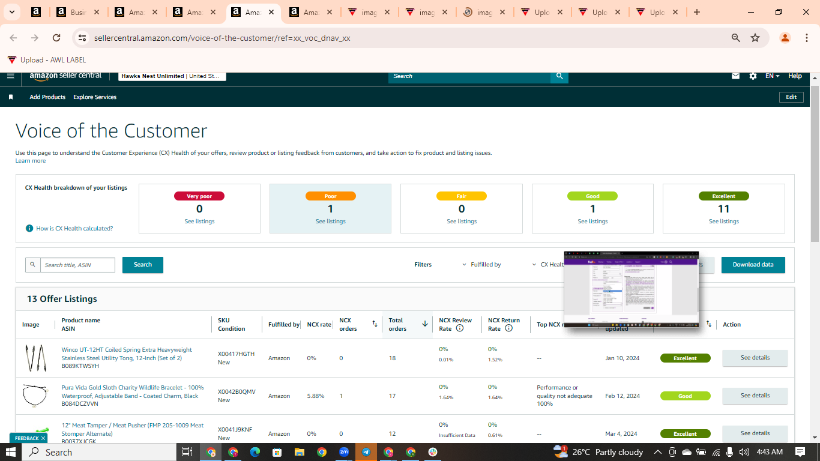This screenshot has width=820, height=461.
Task: Click the Edit button
Action: pyautogui.click(x=791, y=97)
